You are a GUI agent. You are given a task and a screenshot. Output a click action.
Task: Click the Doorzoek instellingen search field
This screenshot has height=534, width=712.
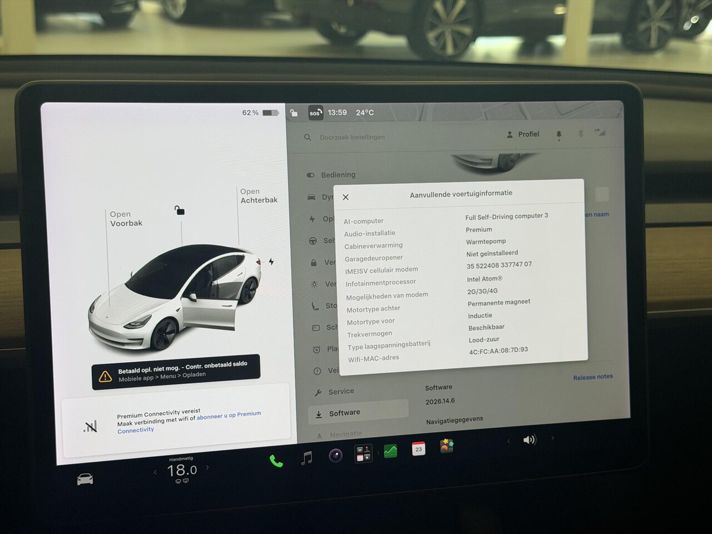coord(352,137)
